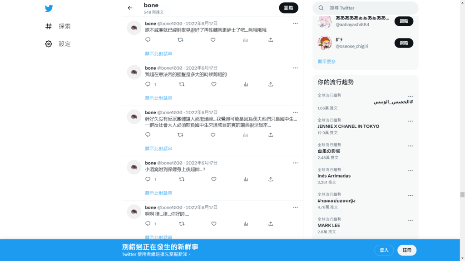This screenshot has height=261, width=465.
Task: Click the 搜尋 Twitter search field
Action: click(x=366, y=8)
